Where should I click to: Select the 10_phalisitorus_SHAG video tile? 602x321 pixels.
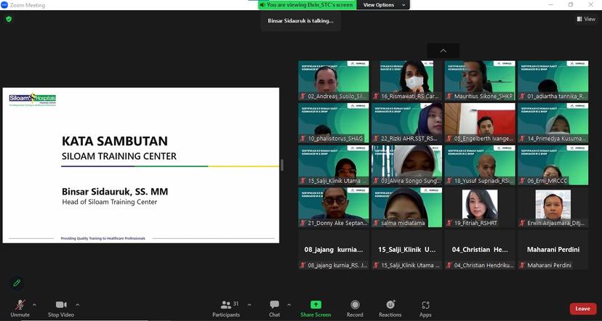click(x=334, y=123)
